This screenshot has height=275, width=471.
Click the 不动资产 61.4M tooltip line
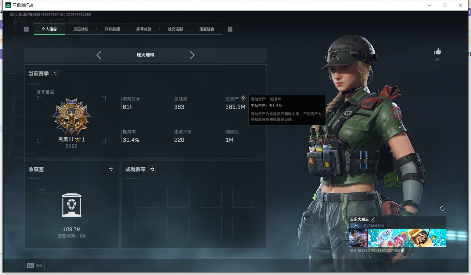pos(266,106)
